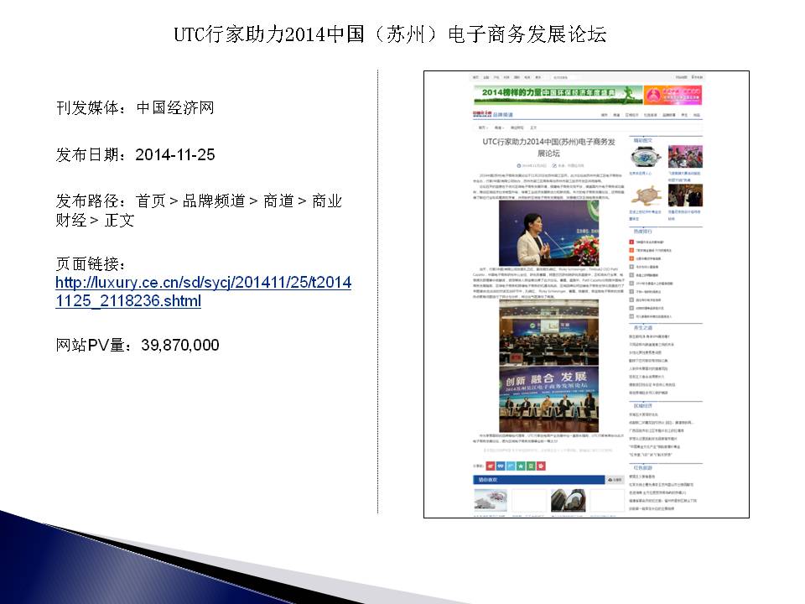Click the '页面链接：' label

click(x=91, y=263)
